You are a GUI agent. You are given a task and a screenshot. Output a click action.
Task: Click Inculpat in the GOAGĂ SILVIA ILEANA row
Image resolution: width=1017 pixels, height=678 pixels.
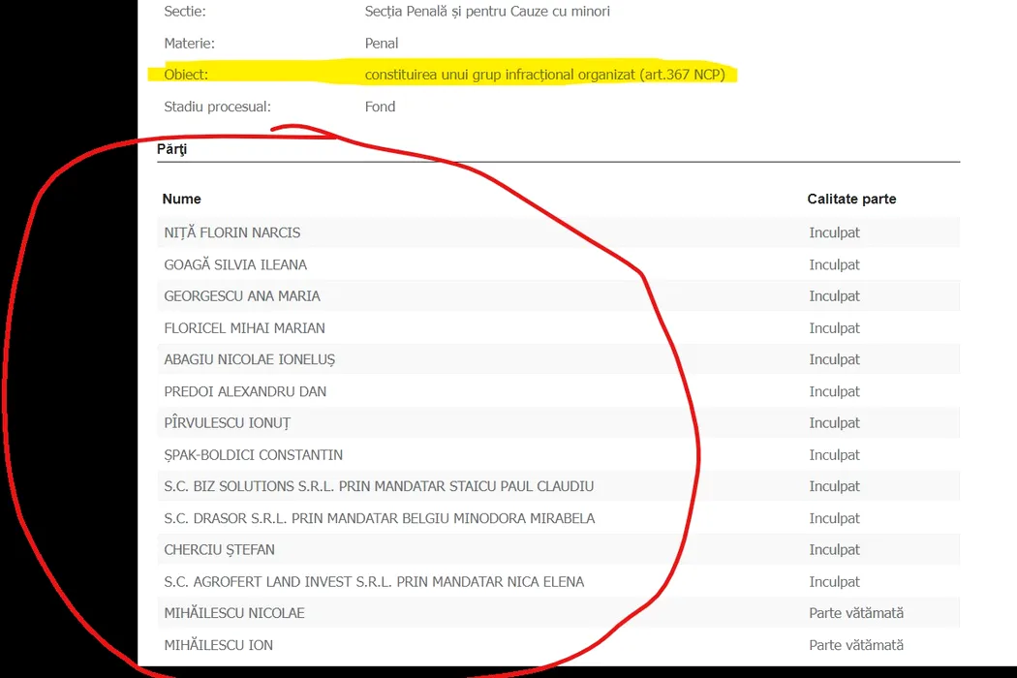coord(834,264)
